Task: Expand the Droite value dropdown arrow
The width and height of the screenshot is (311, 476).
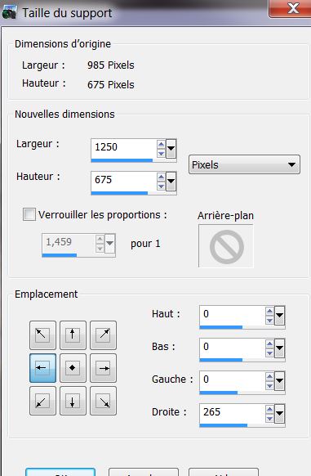Action: coord(279,413)
